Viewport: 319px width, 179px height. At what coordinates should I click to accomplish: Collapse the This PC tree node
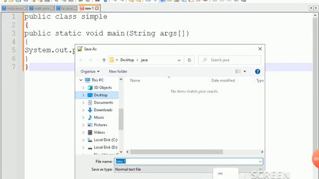tap(81, 80)
